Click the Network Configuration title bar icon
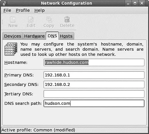The image size is (149, 134). pyautogui.click(x=5, y=3)
